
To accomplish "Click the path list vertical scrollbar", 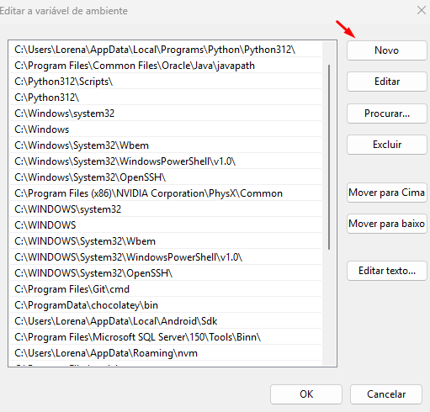I will coord(329,157).
